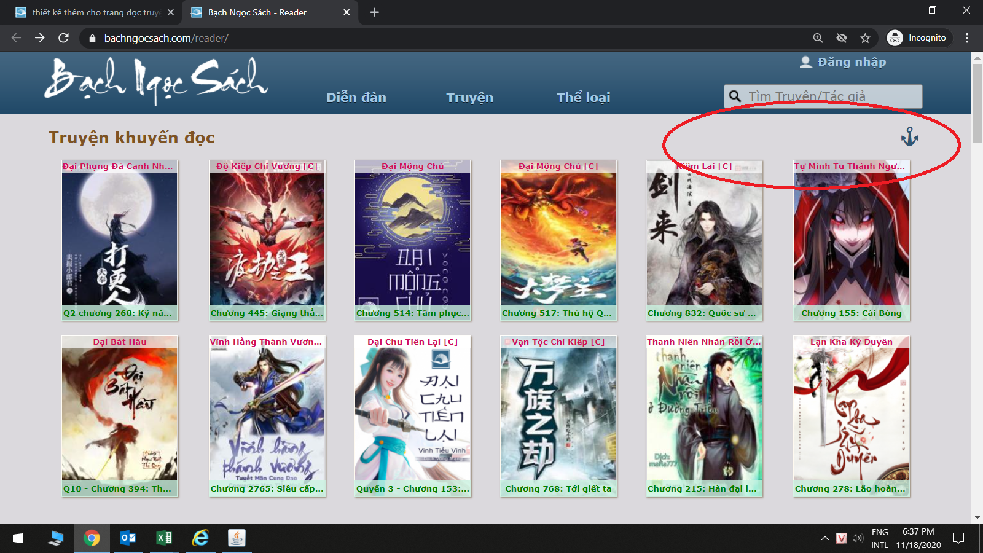Open the Diễn đàn menu

click(356, 97)
